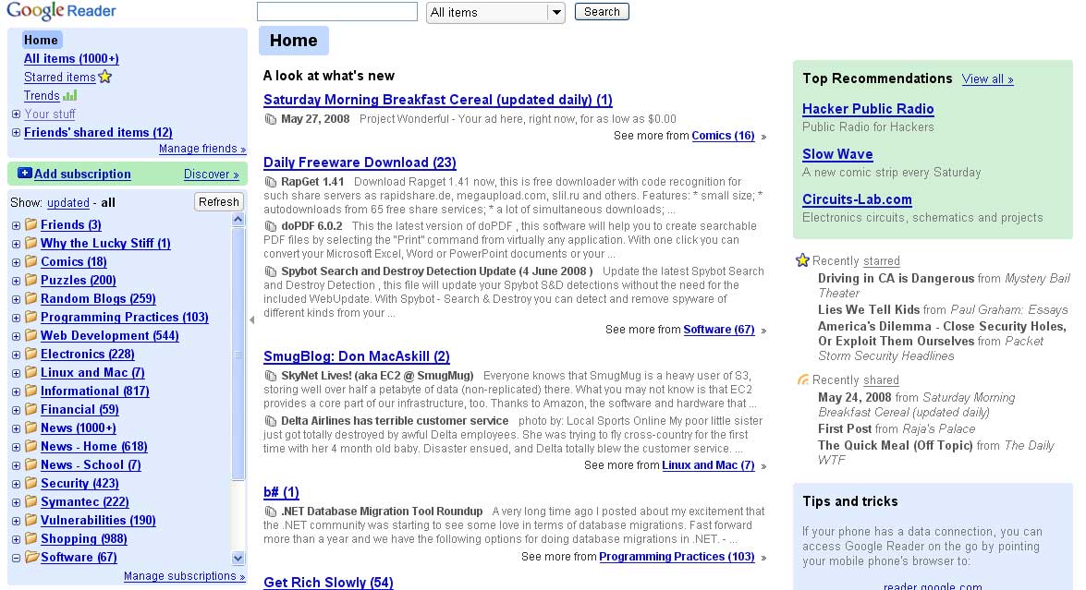This screenshot has height=590, width=1086.
Task: Click the Recently starred star icon
Action: click(x=803, y=260)
